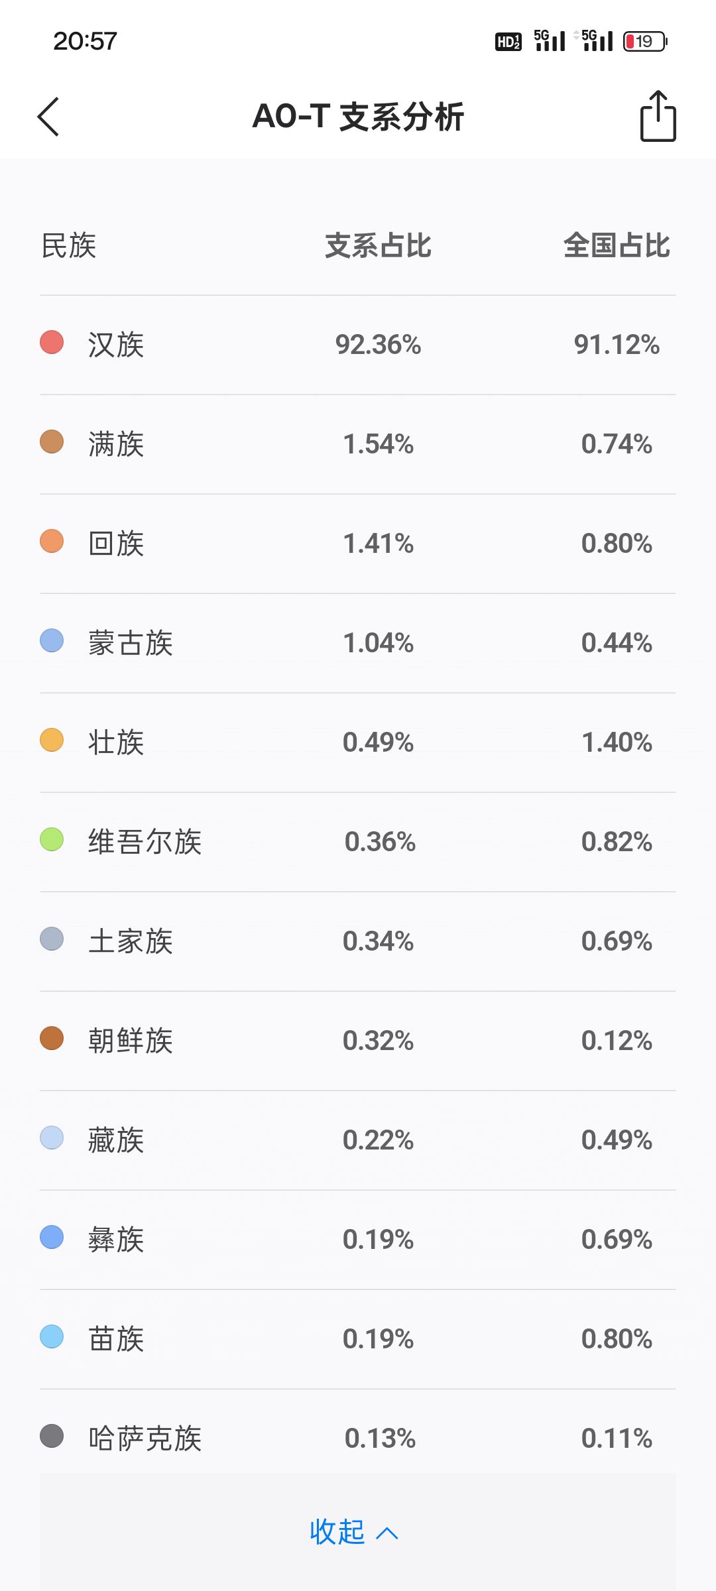Tap the yellow 壮族 color dot
Viewport: 716px width, 1591px height.
click(x=52, y=740)
